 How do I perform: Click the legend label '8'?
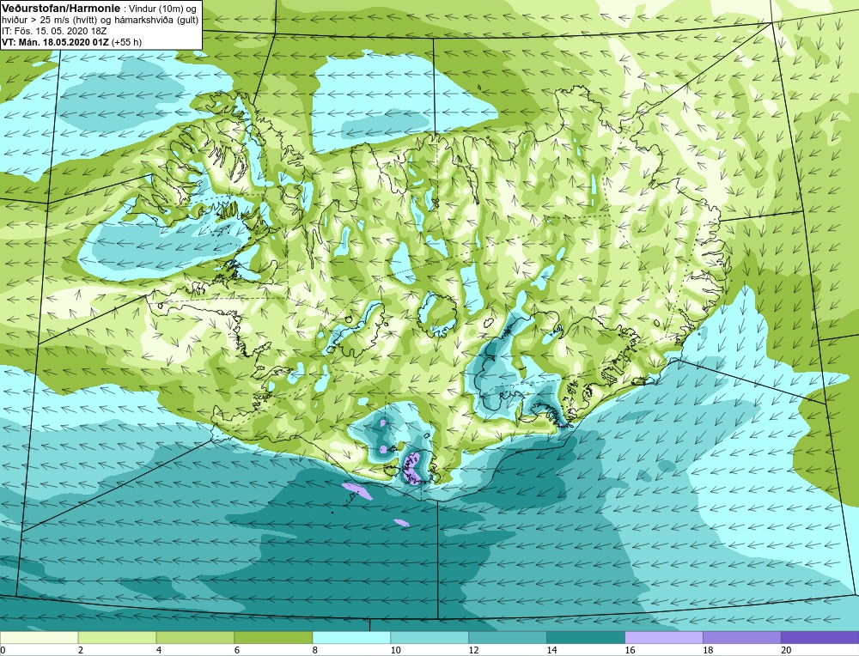[315, 650]
